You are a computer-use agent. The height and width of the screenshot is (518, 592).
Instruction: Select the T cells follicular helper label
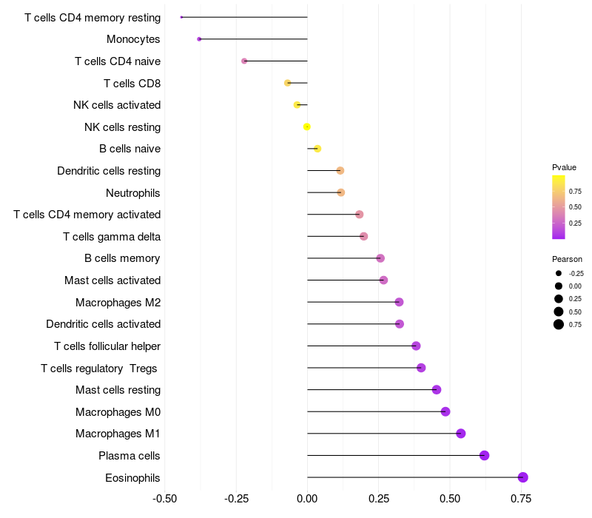tap(107, 346)
